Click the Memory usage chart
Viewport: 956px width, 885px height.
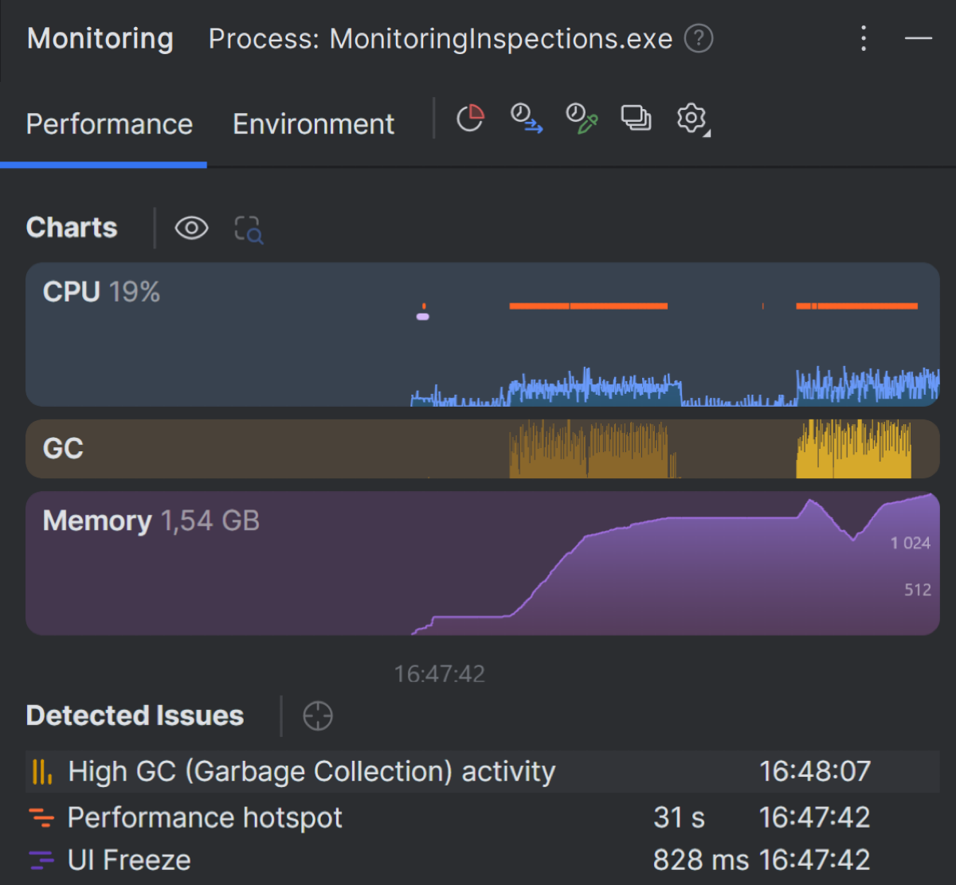point(482,563)
